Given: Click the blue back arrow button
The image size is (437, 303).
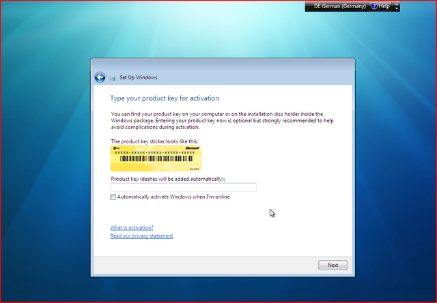Looking at the screenshot, I should tap(100, 78).
